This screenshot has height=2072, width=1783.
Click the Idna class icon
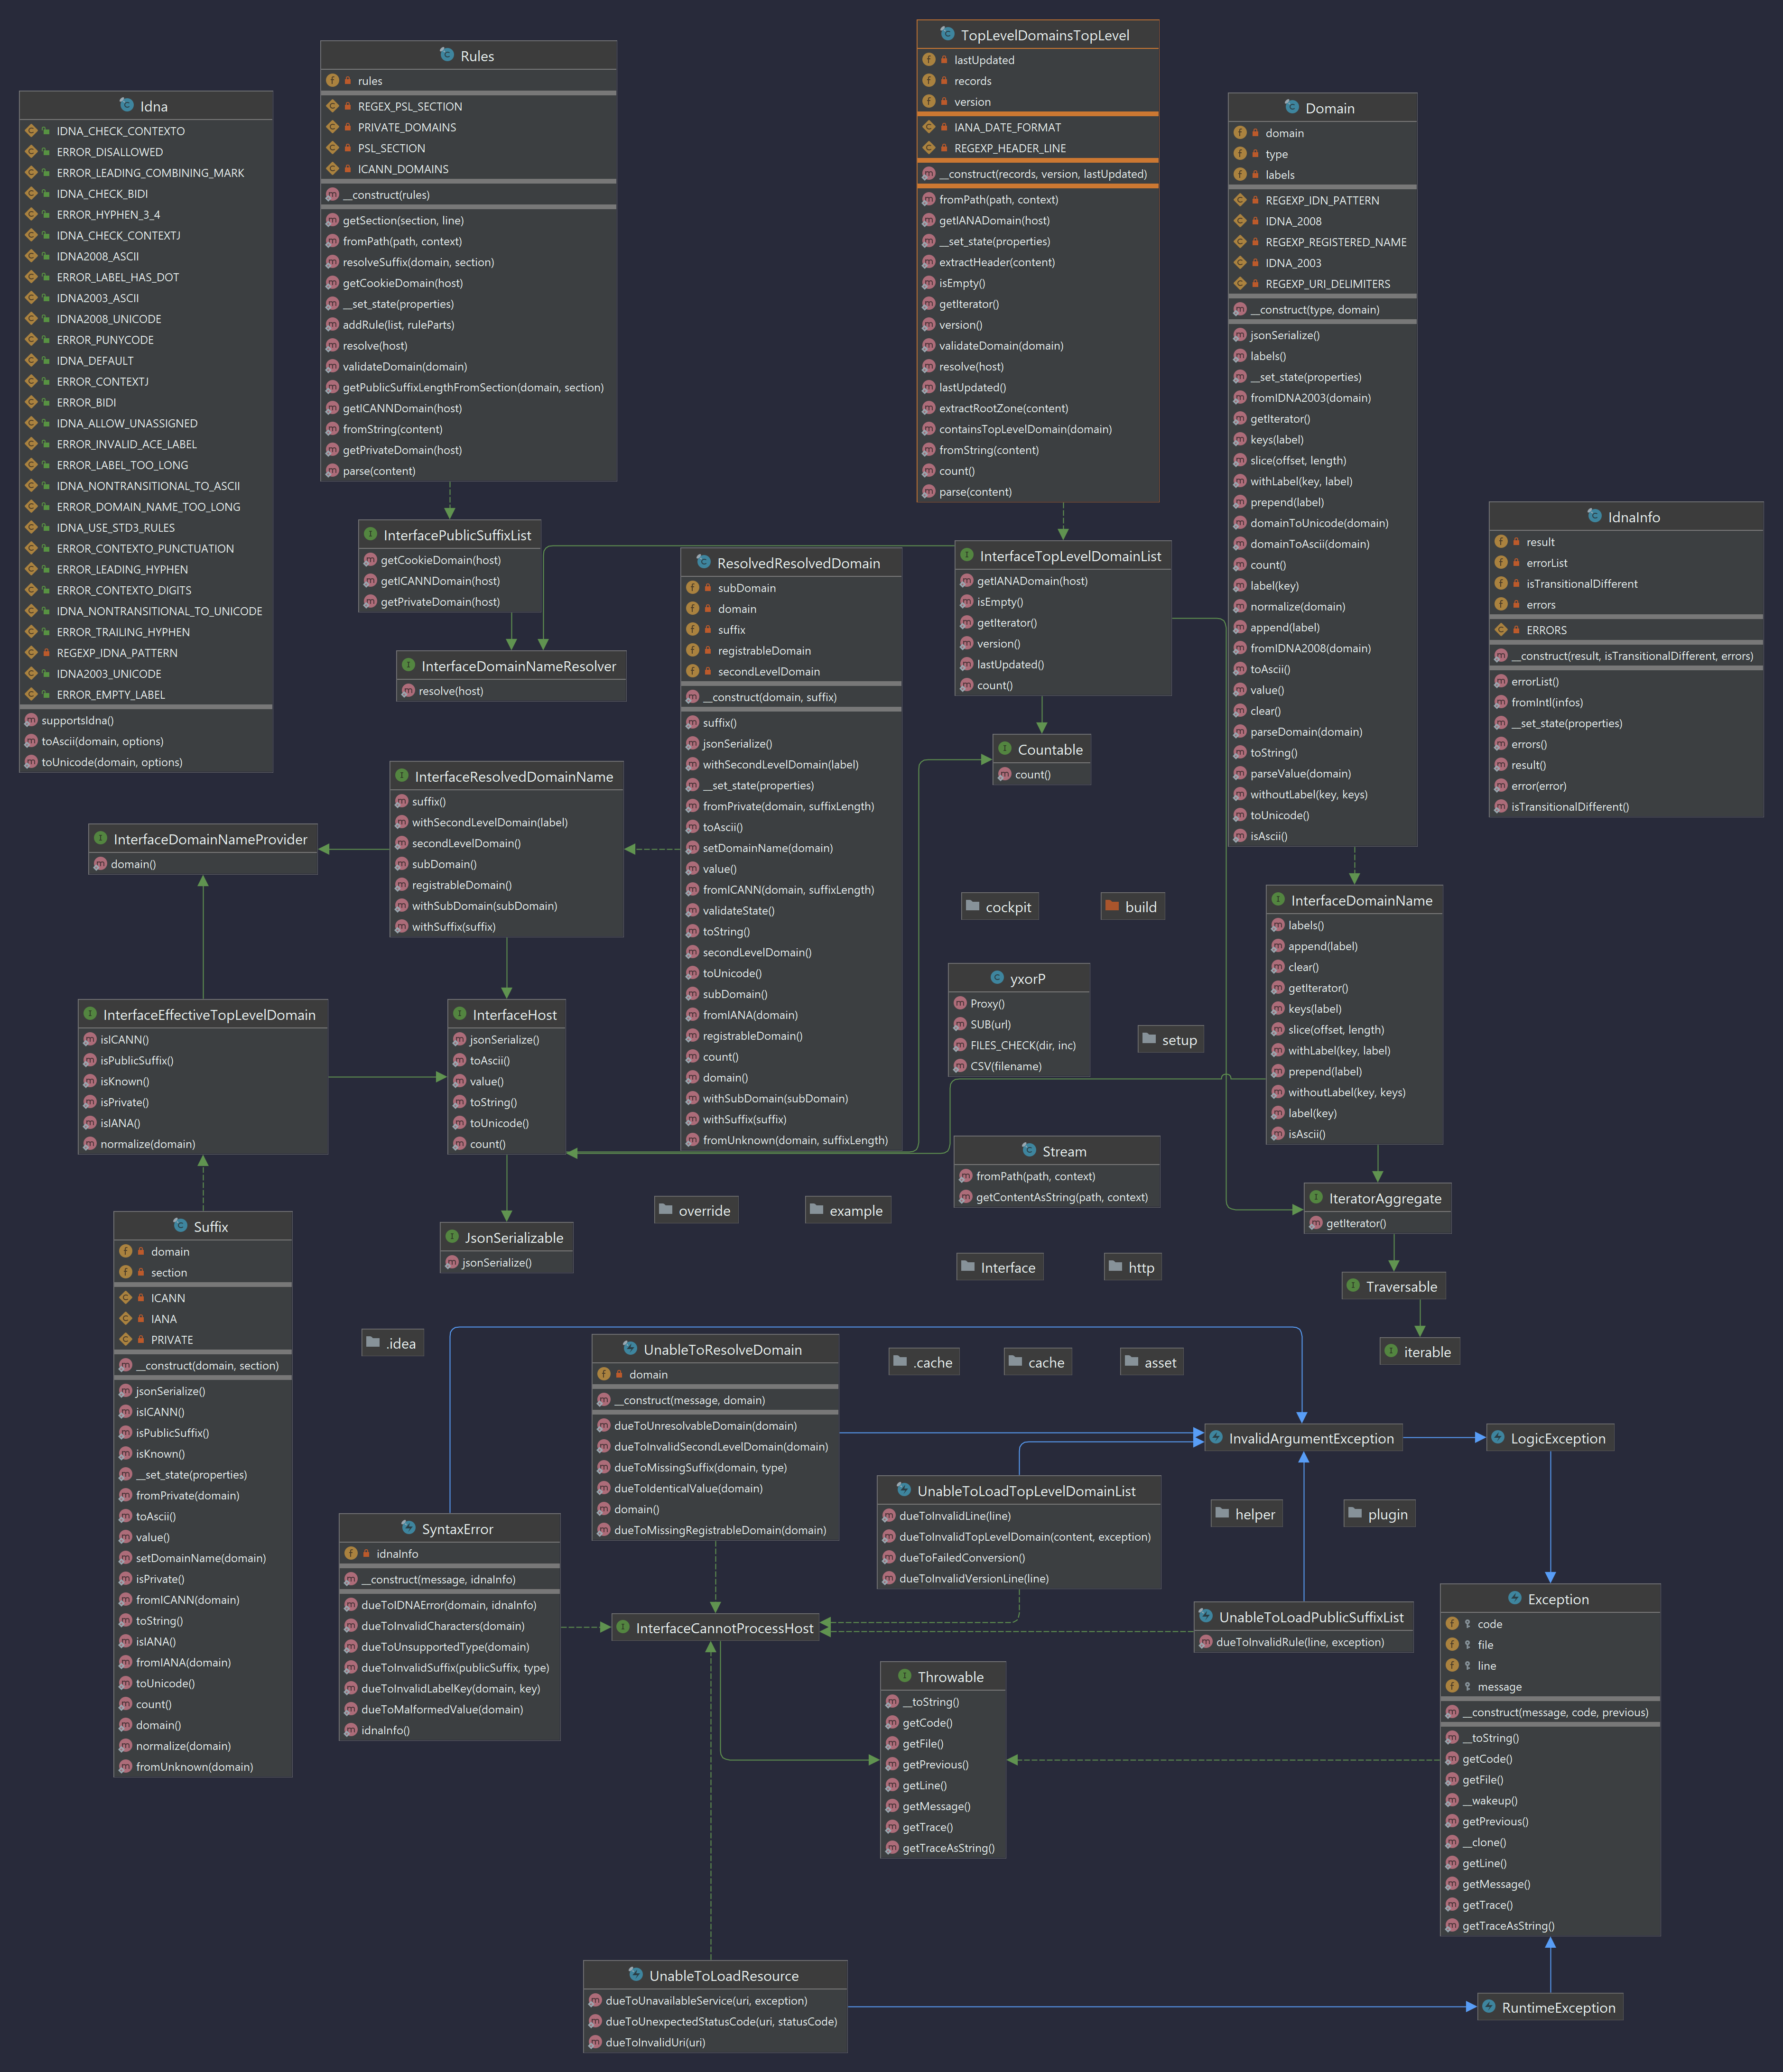[x=126, y=105]
